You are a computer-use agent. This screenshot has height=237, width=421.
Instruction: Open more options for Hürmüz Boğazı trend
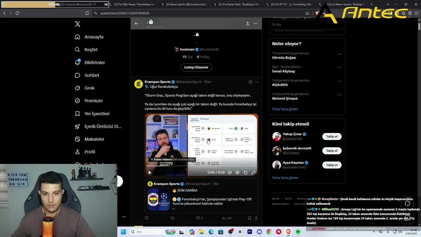click(339, 54)
